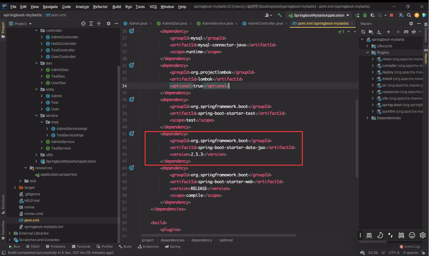Click the locate-in-project target icon
The width and height of the screenshot is (429, 256).
tap(83, 23)
